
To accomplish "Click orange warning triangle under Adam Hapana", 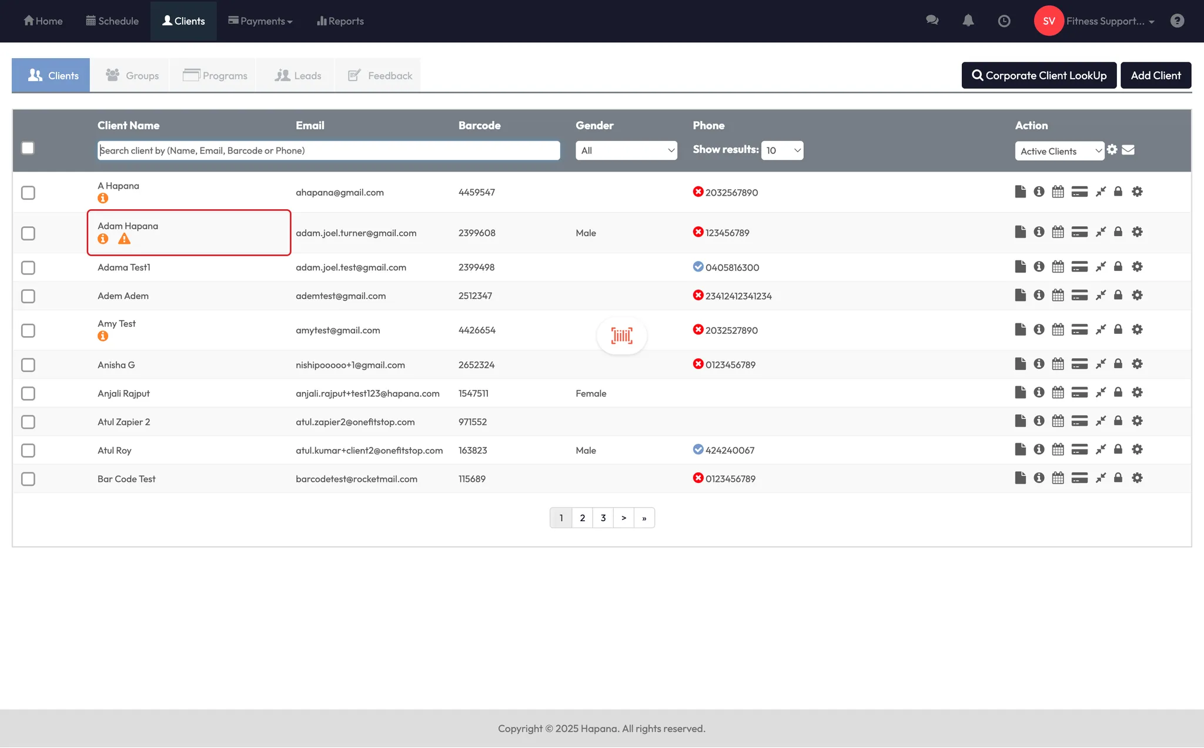I will click(x=124, y=239).
